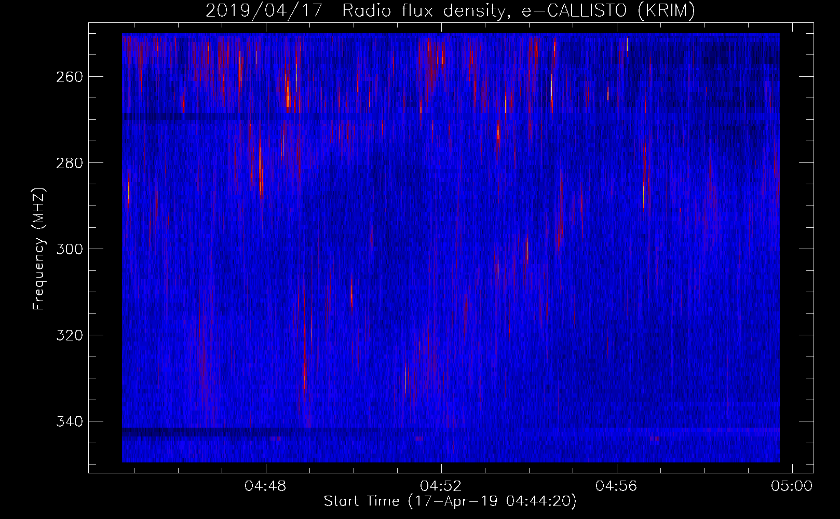Select the 'Frequency (MHZ)' axis label
The image size is (840, 519).
pos(39,249)
